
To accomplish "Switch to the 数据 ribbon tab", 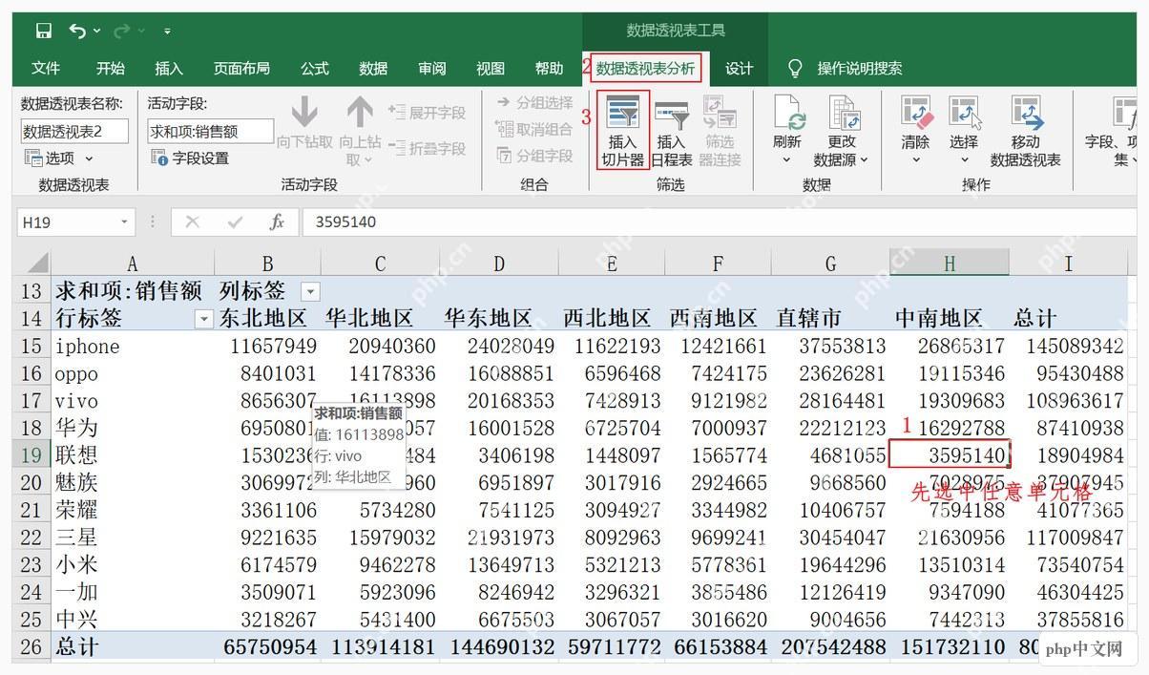I will coord(373,69).
